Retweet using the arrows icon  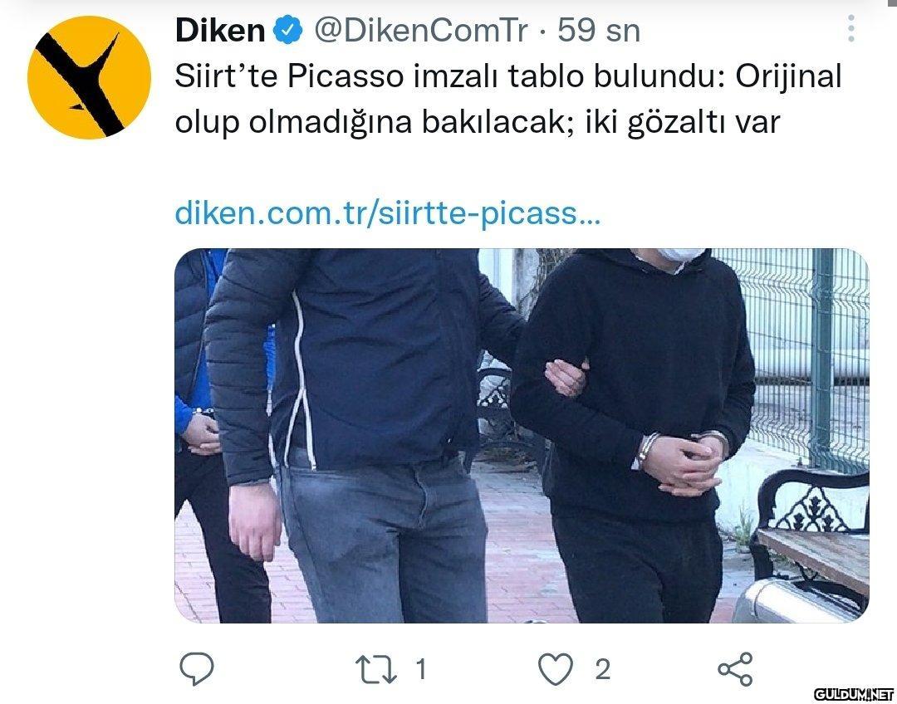click(x=376, y=669)
